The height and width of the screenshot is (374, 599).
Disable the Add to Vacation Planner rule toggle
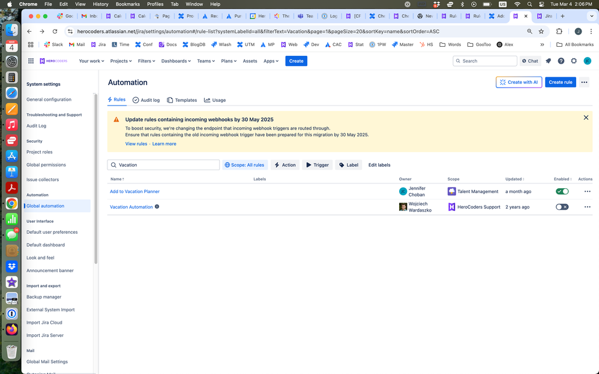tap(562, 191)
